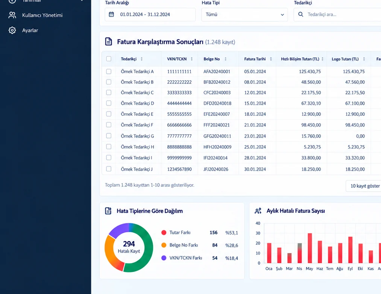Click the orange Belge No Farkı legend dot

(164, 245)
